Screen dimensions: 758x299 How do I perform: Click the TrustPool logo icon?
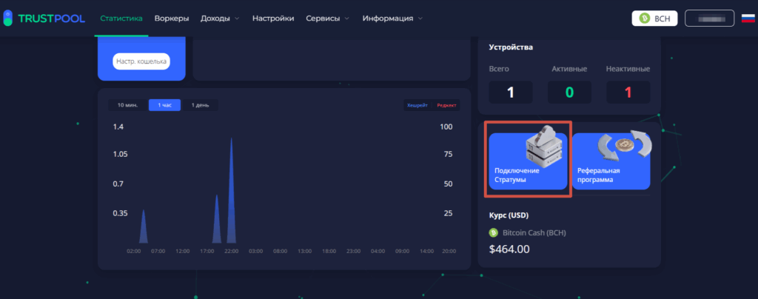click(x=7, y=18)
